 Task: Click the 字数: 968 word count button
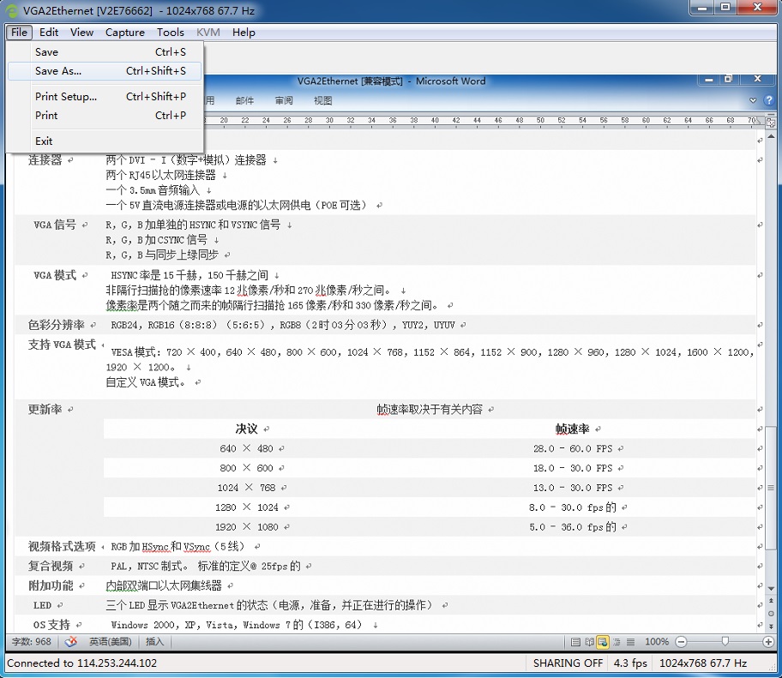click(x=31, y=641)
